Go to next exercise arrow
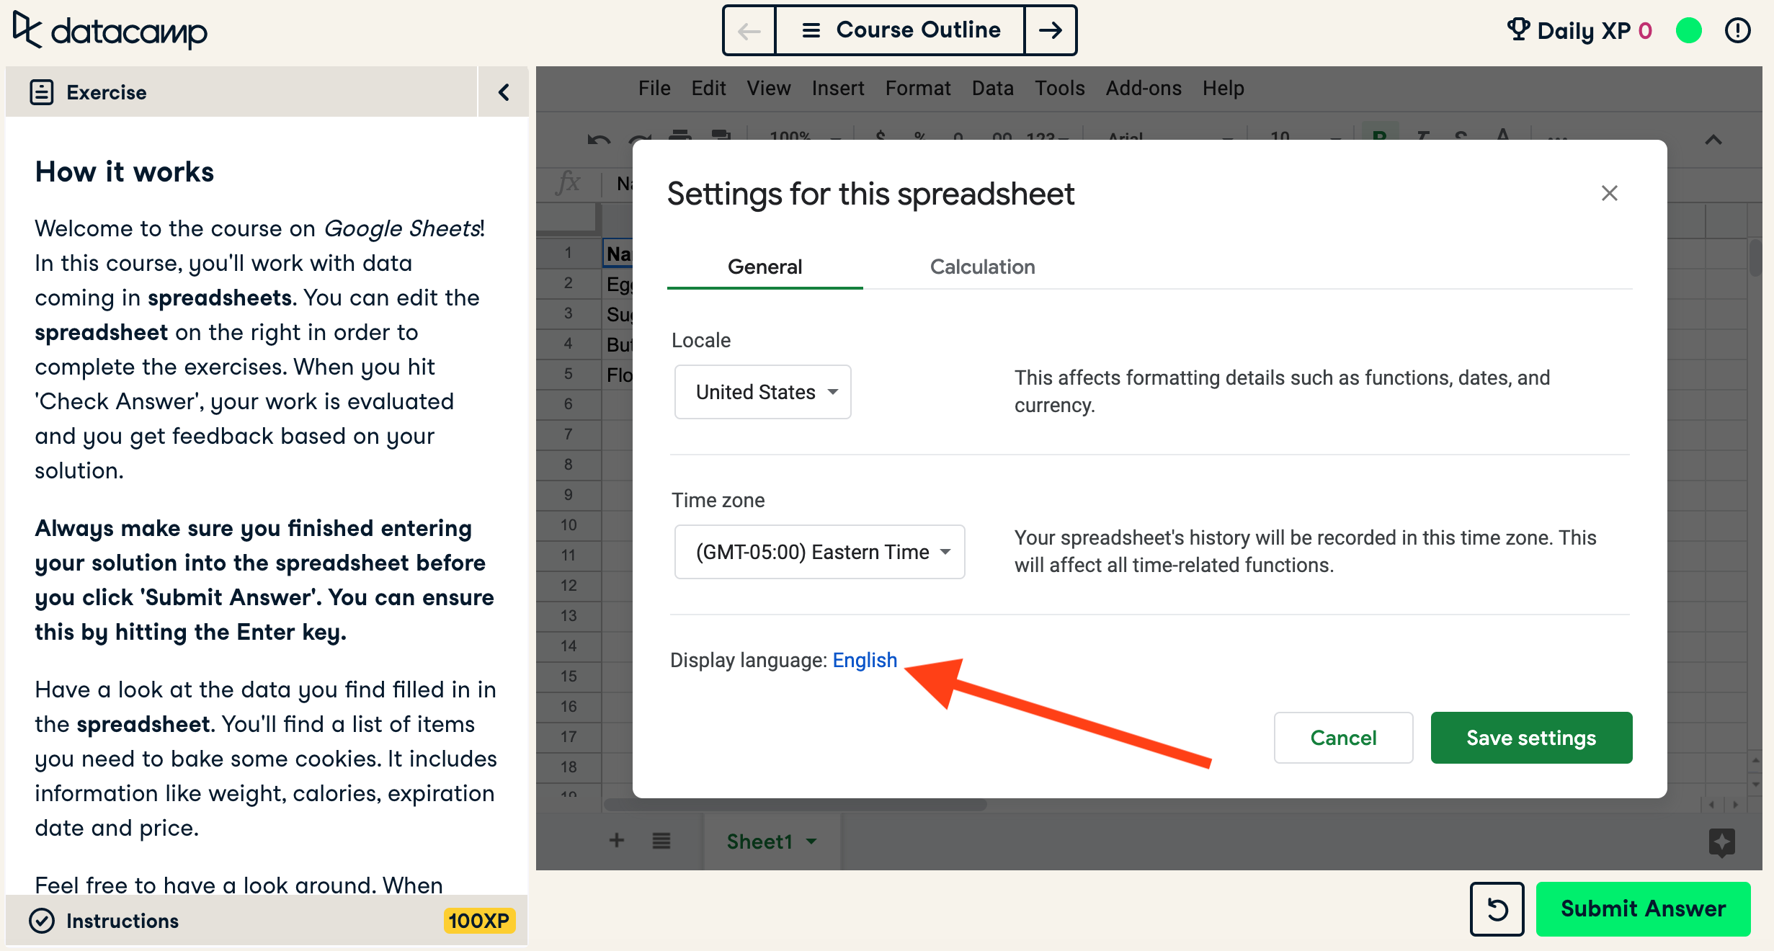 click(x=1051, y=30)
